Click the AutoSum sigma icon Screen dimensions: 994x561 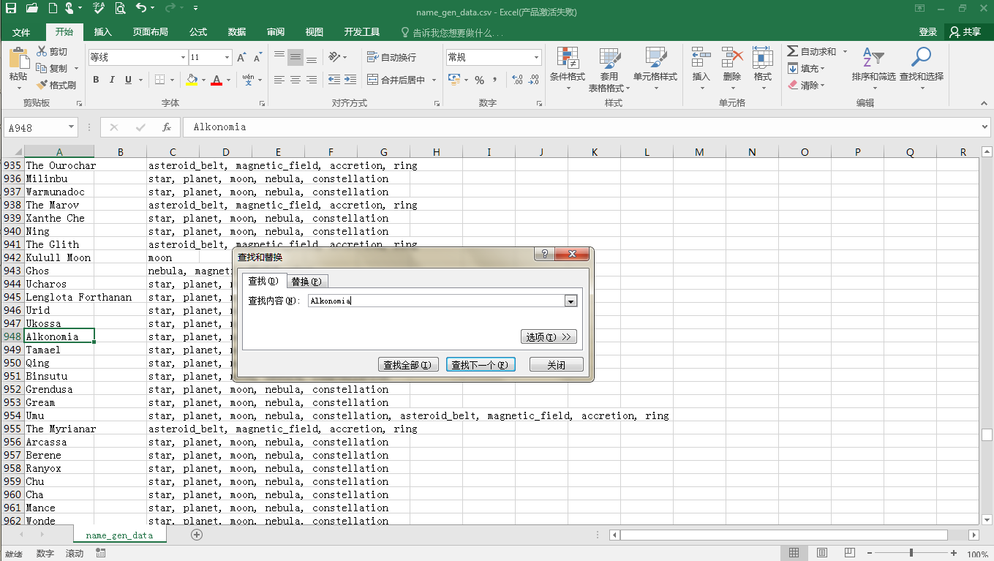point(792,51)
